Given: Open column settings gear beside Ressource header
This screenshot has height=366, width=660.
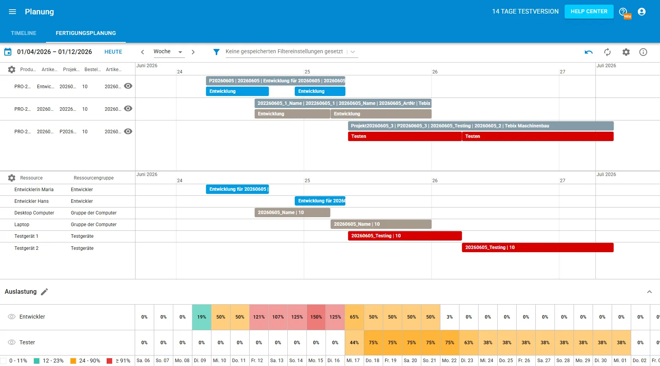Looking at the screenshot, I should (x=12, y=178).
